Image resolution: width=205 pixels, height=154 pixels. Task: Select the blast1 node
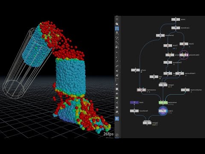tap(184, 44)
